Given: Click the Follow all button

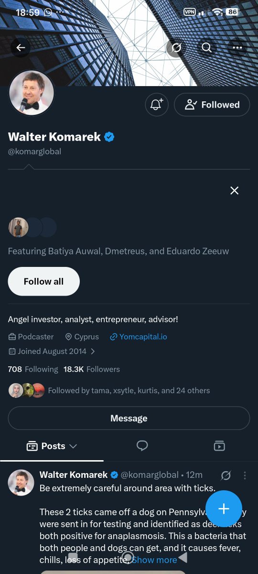Looking at the screenshot, I should 44,281.
